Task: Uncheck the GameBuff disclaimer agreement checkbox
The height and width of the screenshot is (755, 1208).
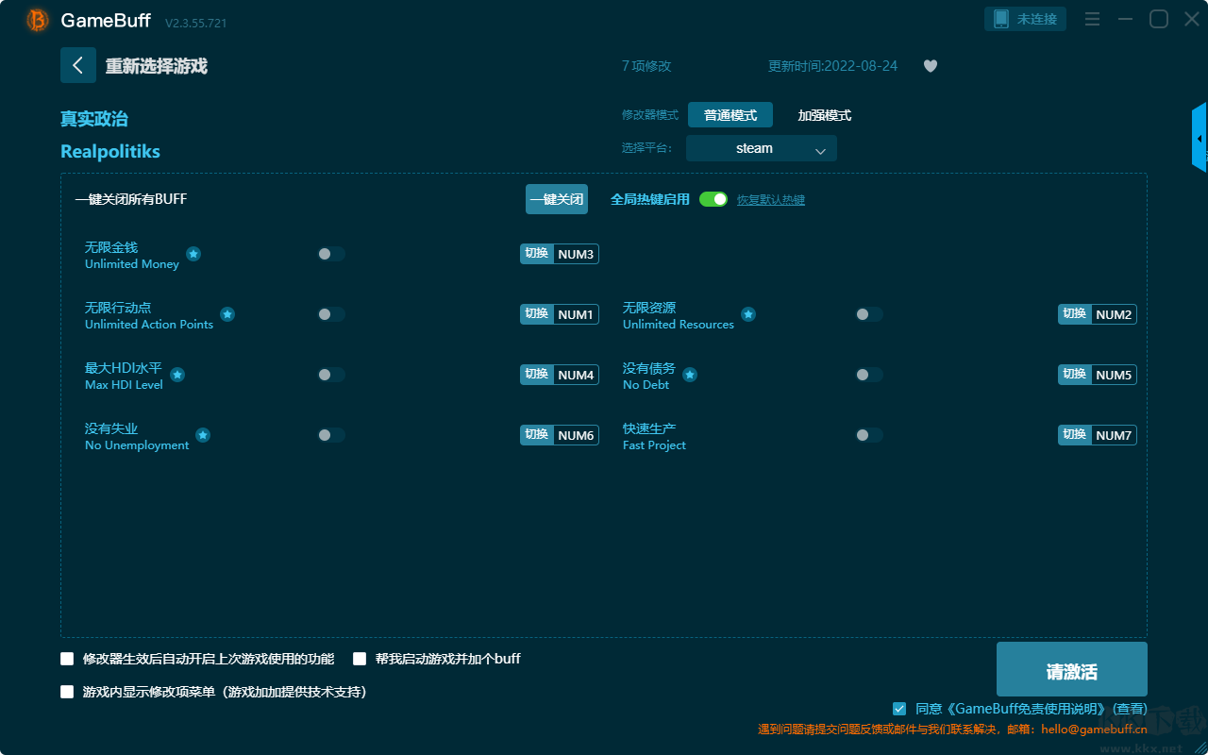Action: (899, 708)
